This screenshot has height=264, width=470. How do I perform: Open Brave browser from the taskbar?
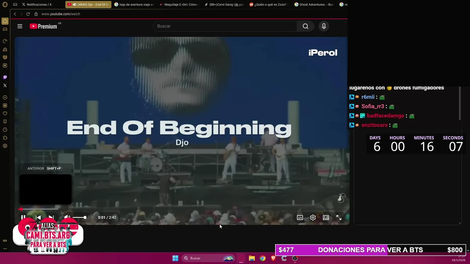[273, 258]
